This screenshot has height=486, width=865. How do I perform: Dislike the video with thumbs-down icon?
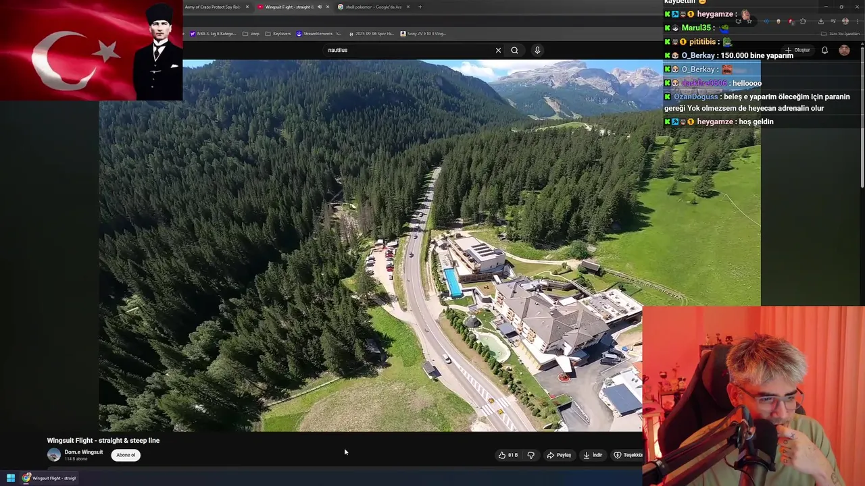tap(530, 455)
